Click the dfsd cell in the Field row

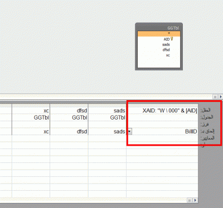click(x=69, y=111)
